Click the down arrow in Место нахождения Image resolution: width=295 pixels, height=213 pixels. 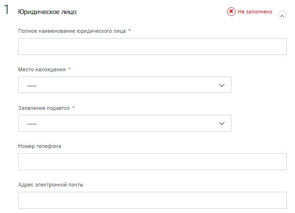pos(222,85)
